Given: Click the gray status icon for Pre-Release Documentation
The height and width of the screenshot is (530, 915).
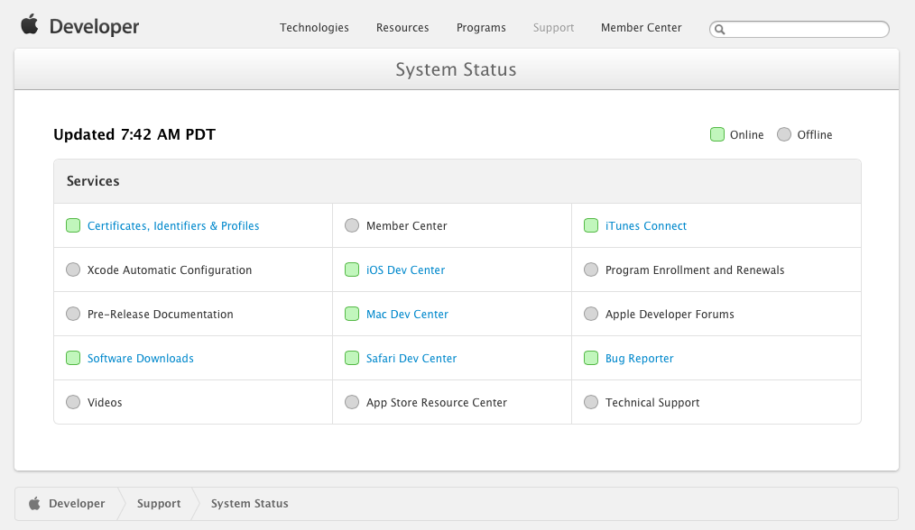Looking at the screenshot, I should click(x=73, y=315).
